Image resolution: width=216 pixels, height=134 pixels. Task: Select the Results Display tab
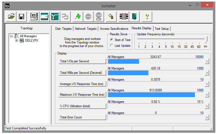tap(142, 28)
